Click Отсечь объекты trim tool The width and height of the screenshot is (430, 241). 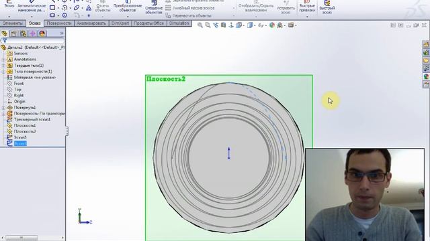[x=103, y=6]
